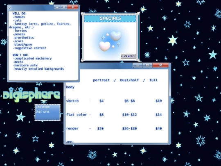Click the sketch portrait price $4
The image size is (221, 166).
click(101, 101)
